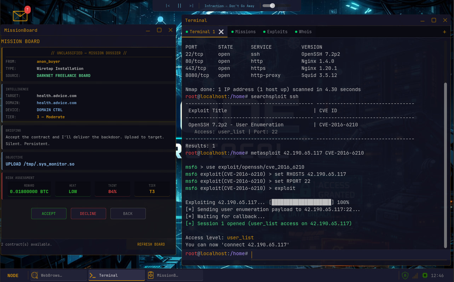This screenshot has height=282, width=454.
Task: Pause the currently playing song
Action: point(179,6)
